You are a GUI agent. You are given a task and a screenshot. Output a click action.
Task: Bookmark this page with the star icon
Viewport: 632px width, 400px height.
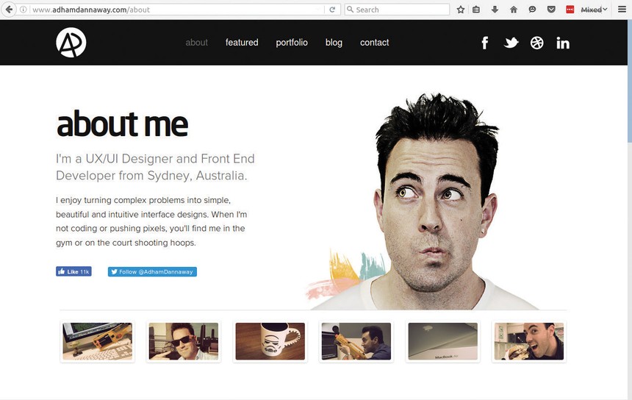tap(461, 10)
